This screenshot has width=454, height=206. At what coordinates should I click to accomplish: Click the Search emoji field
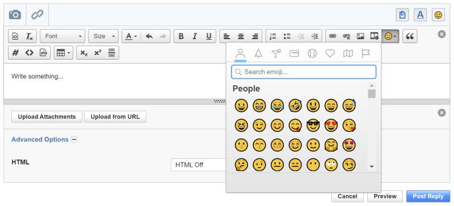304,72
